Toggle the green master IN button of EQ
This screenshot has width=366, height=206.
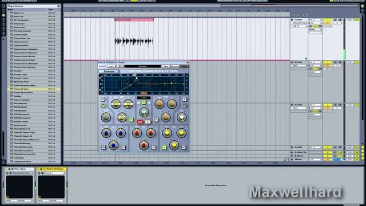[x=144, y=102]
